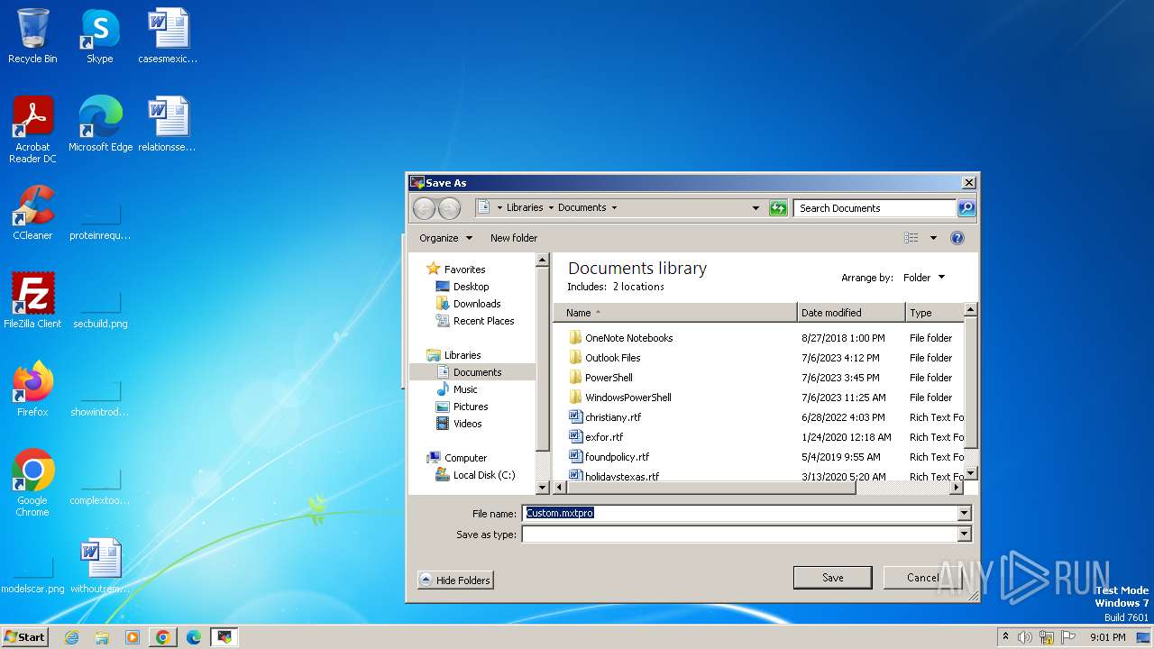Launch Skype from the desktop
Viewport: 1154px width, 649px height.
(x=100, y=36)
